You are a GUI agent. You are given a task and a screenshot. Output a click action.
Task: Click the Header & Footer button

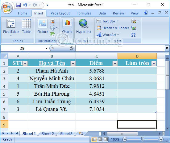(x=113, y=28)
